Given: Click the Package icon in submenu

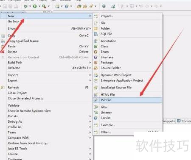Looking at the screenshot, I should tap(96, 63).
